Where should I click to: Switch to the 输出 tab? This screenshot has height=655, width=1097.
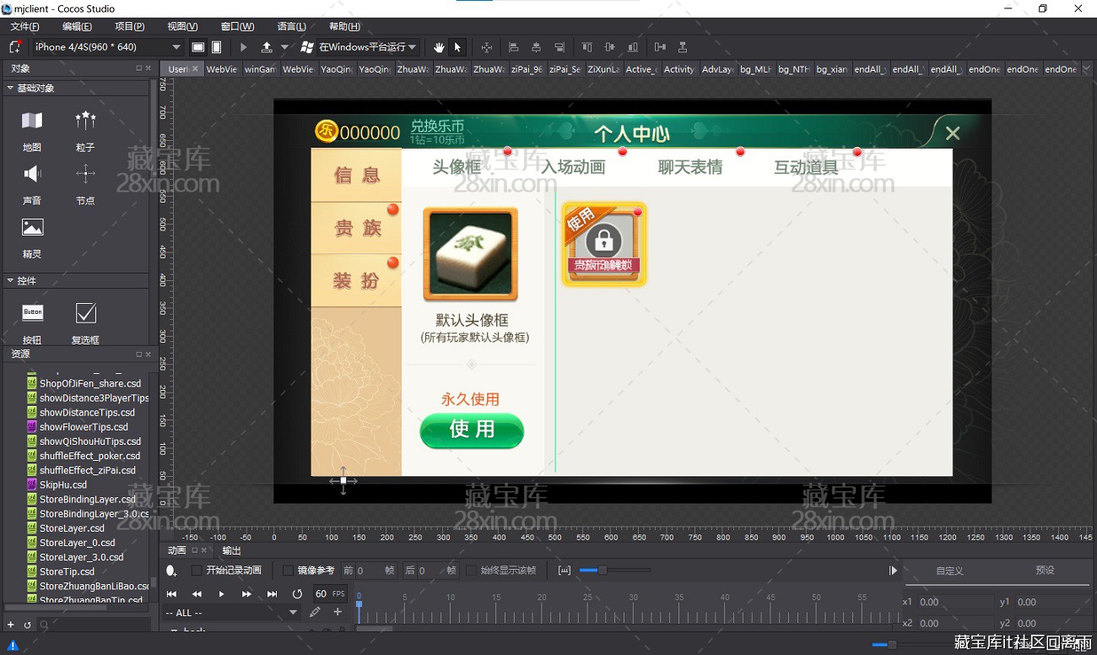[231, 550]
